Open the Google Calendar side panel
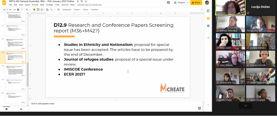 pyautogui.click(x=208, y=11)
